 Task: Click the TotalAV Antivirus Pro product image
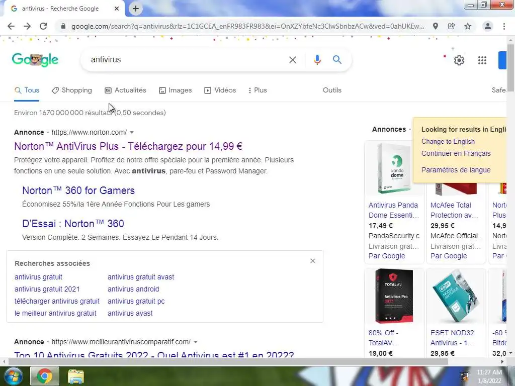(394, 296)
